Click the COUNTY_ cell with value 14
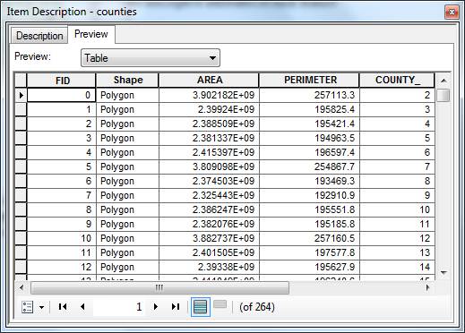 click(x=397, y=267)
